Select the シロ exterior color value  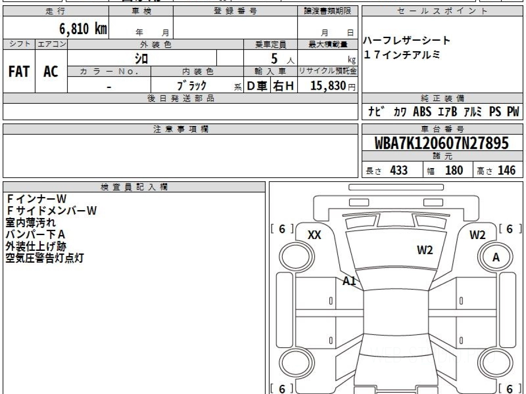click(141, 58)
